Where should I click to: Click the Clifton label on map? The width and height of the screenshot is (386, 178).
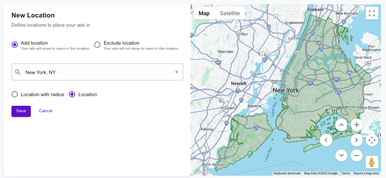(242, 34)
